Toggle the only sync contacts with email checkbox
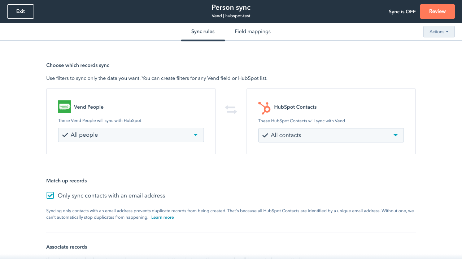462x259 pixels. coord(50,195)
